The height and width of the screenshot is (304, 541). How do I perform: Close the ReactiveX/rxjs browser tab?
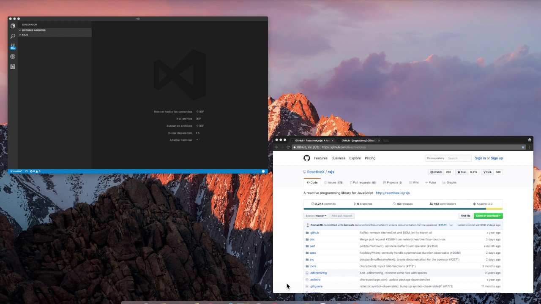(333, 141)
